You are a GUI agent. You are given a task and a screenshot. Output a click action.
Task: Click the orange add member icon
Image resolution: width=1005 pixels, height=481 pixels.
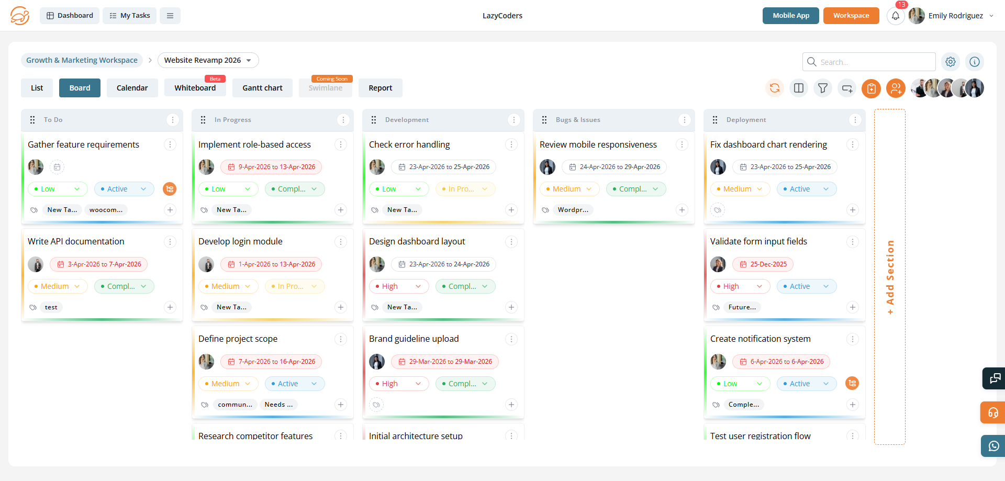tap(896, 88)
